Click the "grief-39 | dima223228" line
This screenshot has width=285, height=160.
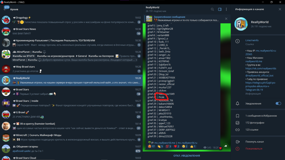click(x=160, y=136)
